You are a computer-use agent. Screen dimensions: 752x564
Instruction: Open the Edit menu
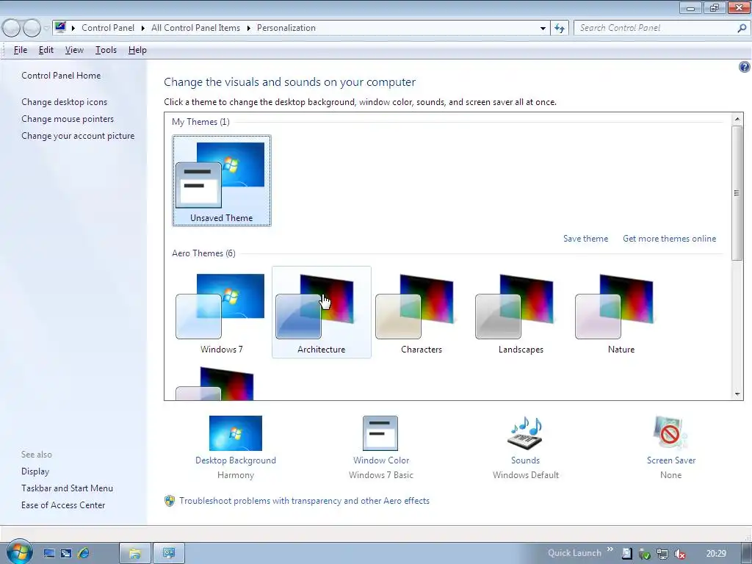(46, 50)
